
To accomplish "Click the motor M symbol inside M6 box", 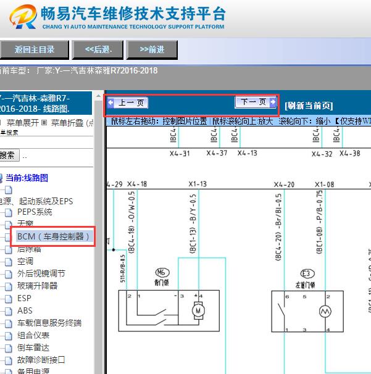I will pyautogui.click(x=198, y=310).
